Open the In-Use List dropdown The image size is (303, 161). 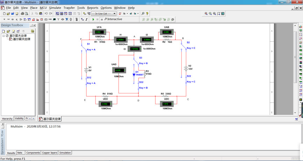114,14
